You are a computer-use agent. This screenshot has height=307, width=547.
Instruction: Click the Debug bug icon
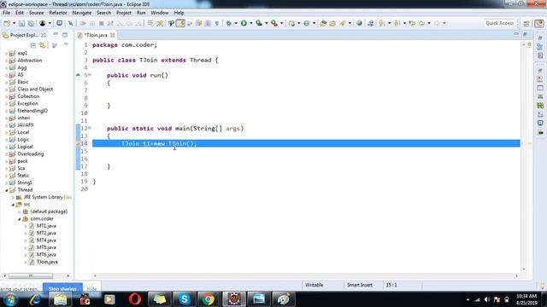pyautogui.click(x=228, y=23)
